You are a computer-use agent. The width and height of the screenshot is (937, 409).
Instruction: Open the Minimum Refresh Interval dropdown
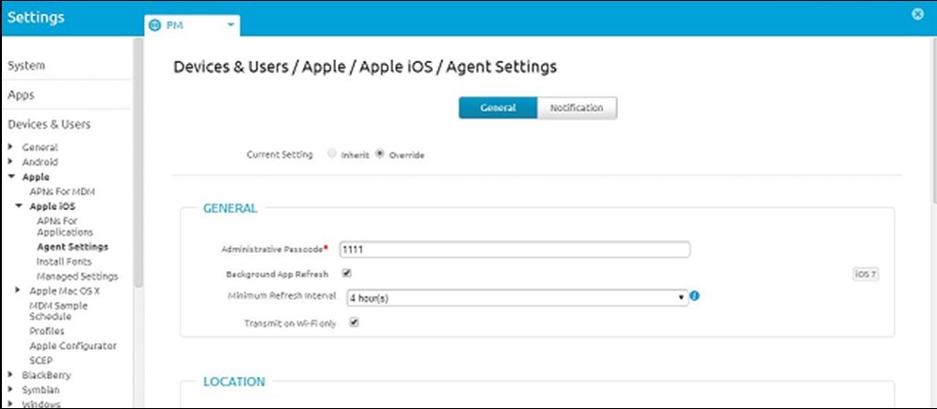(x=516, y=297)
